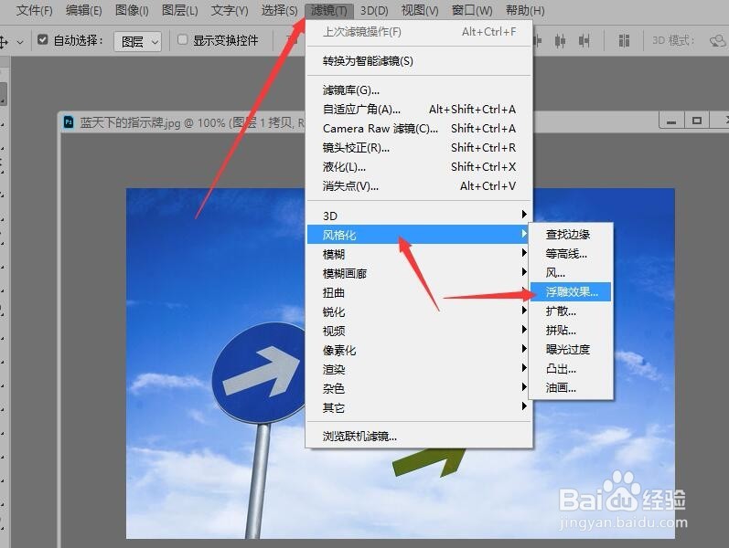Toggle the 显示变换控件 checkbox
This screenshot has width=729, height=548.
pos(183,40)
